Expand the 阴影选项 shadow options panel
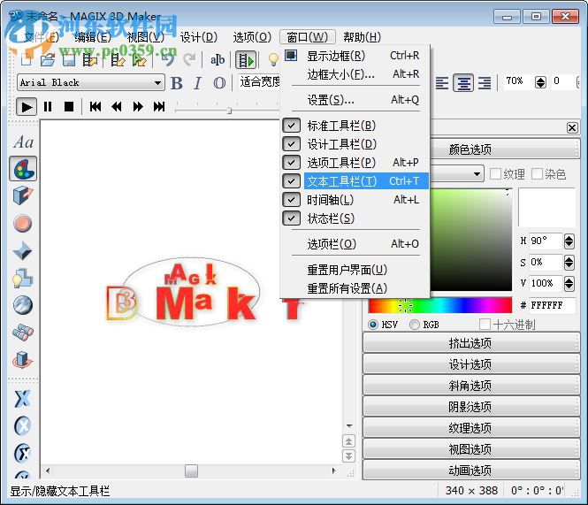 tap(471, 406)
